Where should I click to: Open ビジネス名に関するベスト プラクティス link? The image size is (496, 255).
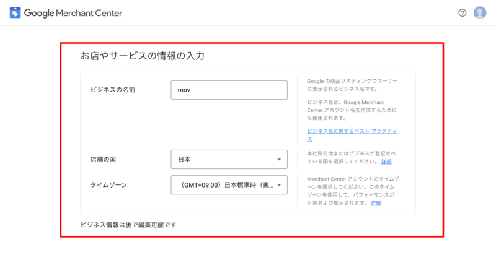(x=352, y=135)
